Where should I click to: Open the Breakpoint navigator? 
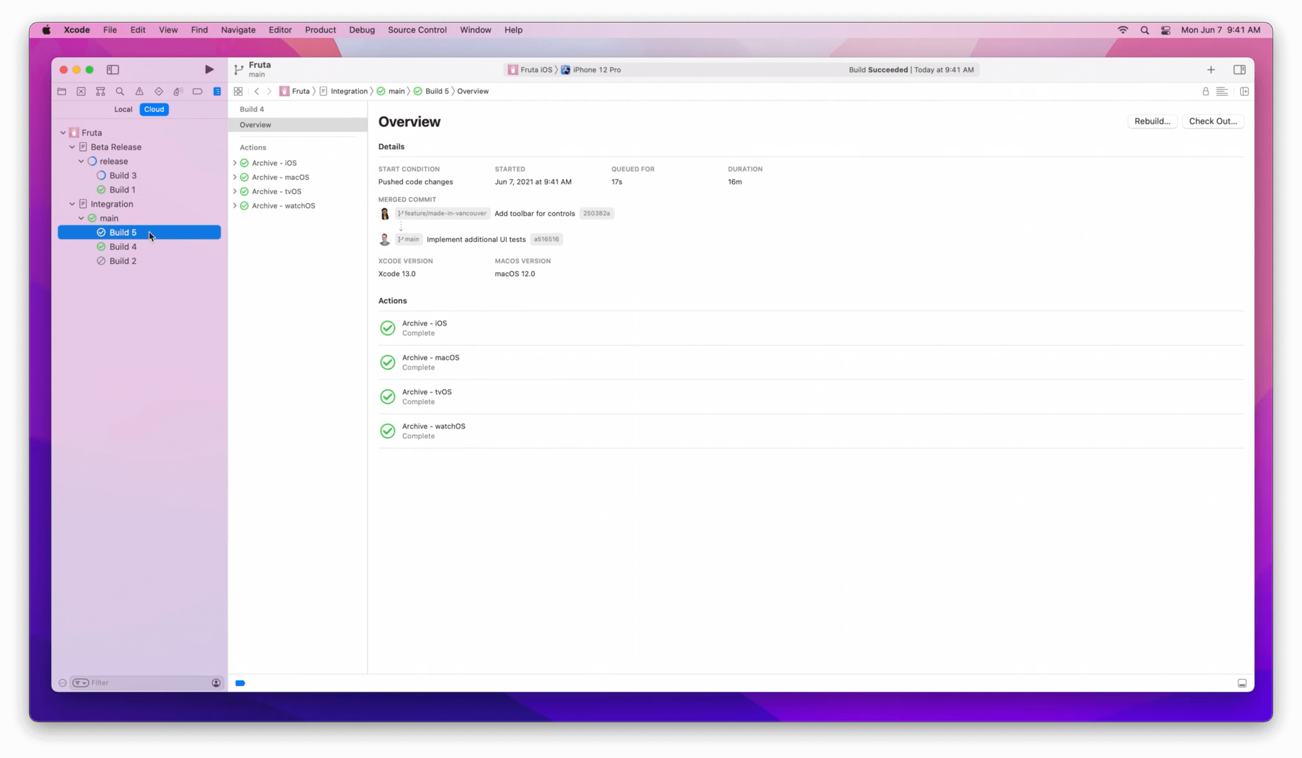(x=197, y=92)
